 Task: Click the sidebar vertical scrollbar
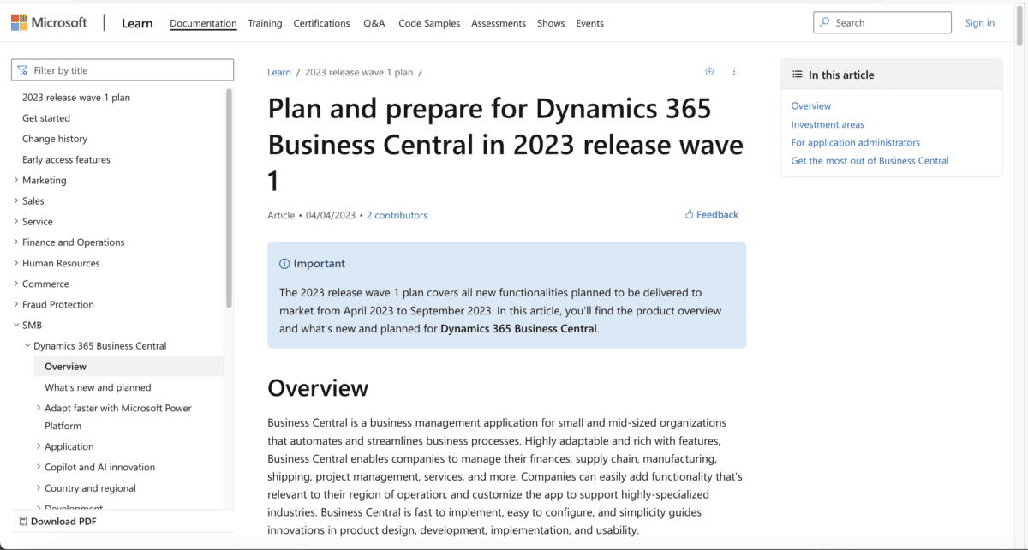point(229,197)
